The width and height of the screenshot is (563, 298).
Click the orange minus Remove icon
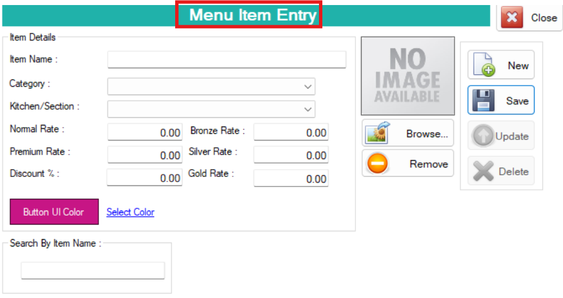coord(377,164)
